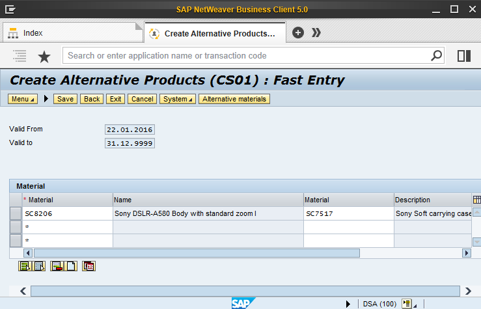Click the select-all rows icon below table
The image size is (481, 309).
(x=25, y=266)
